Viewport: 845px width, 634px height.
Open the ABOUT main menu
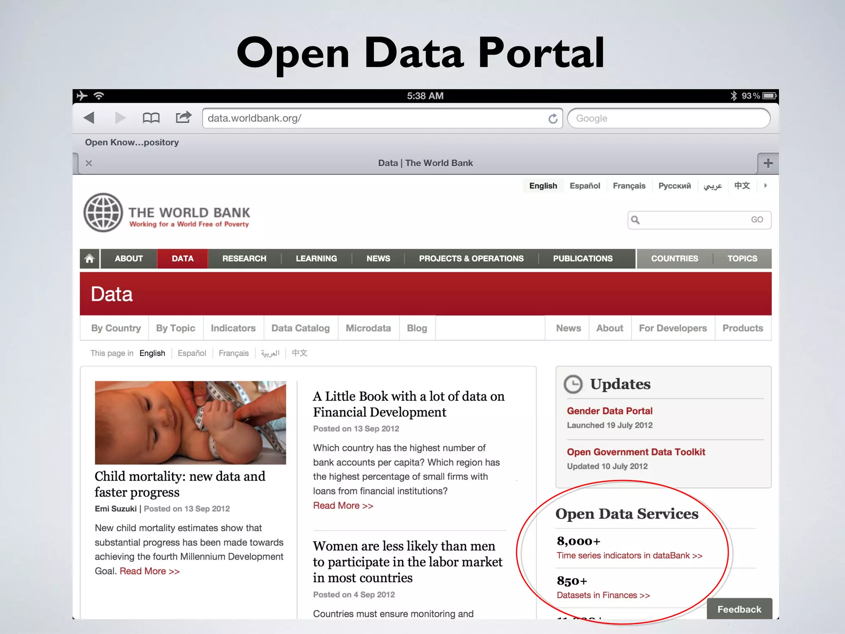coord(129,259)
